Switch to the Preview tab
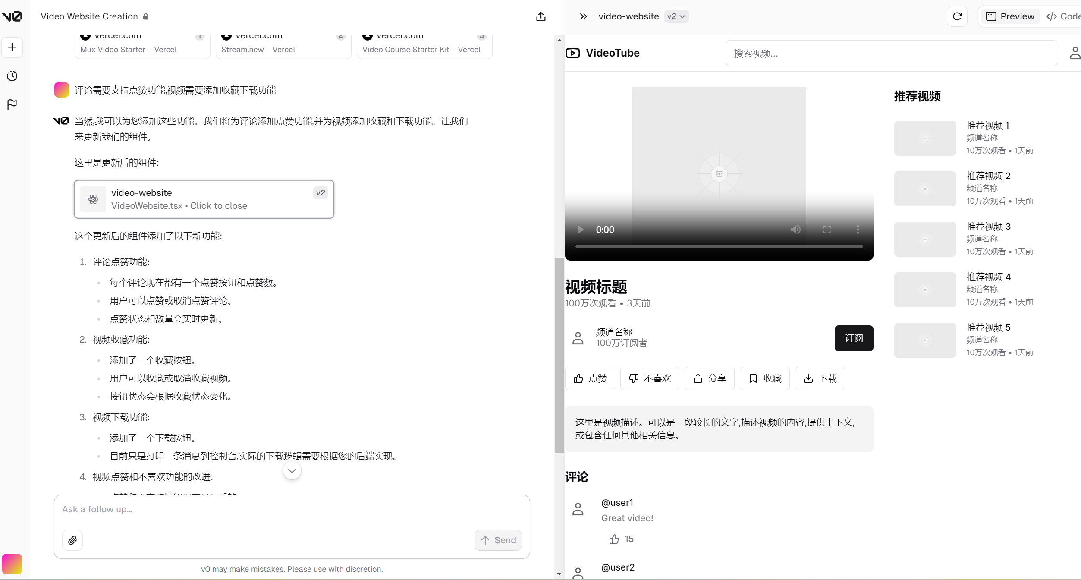Screen dimensions: 1081x580 click(x=1010, y=16)
